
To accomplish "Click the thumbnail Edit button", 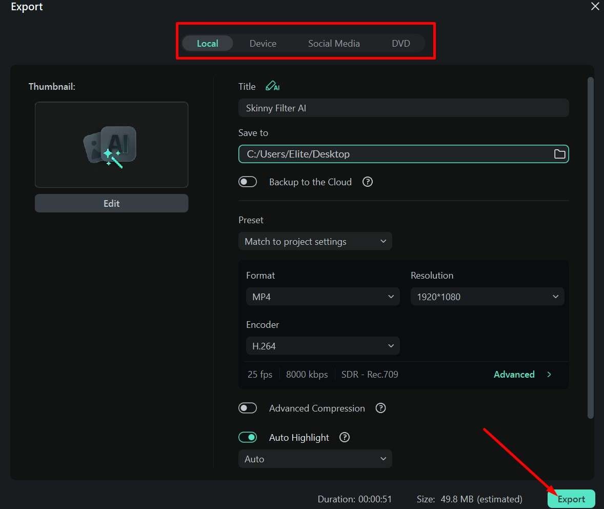I will point(111,203).
